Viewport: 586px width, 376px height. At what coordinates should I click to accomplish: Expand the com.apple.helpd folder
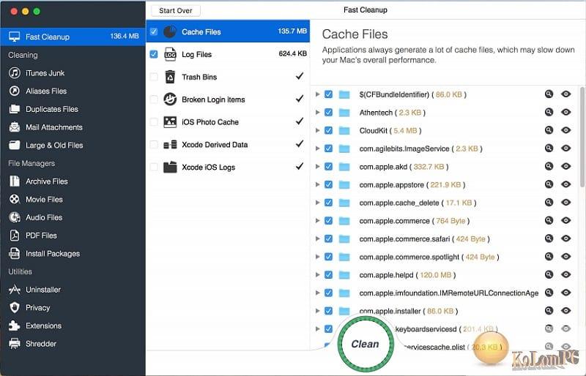pos(318,274)
